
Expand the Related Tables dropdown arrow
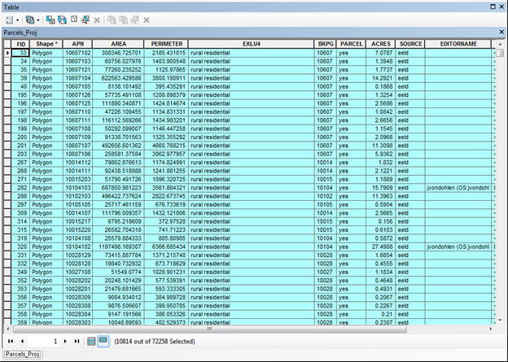37,18
